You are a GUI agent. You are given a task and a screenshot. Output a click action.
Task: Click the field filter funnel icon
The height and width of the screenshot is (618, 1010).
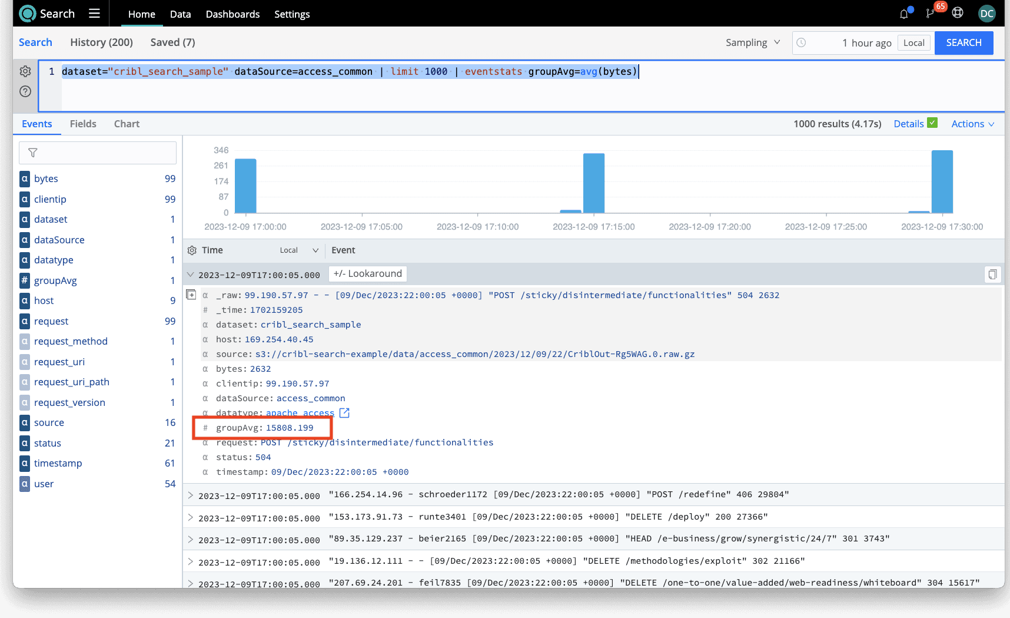point(33,153)
